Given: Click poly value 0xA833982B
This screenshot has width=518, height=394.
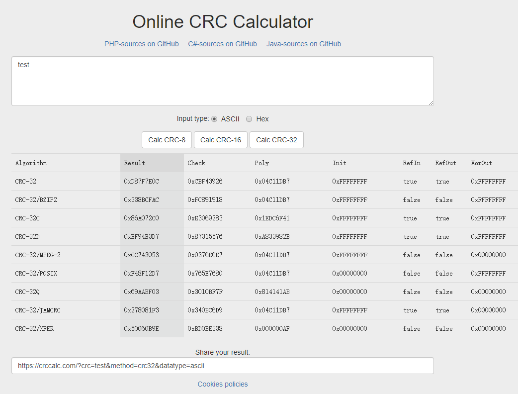Looking at the screenshot, I should pyautogui.click(x=272, y=237).
